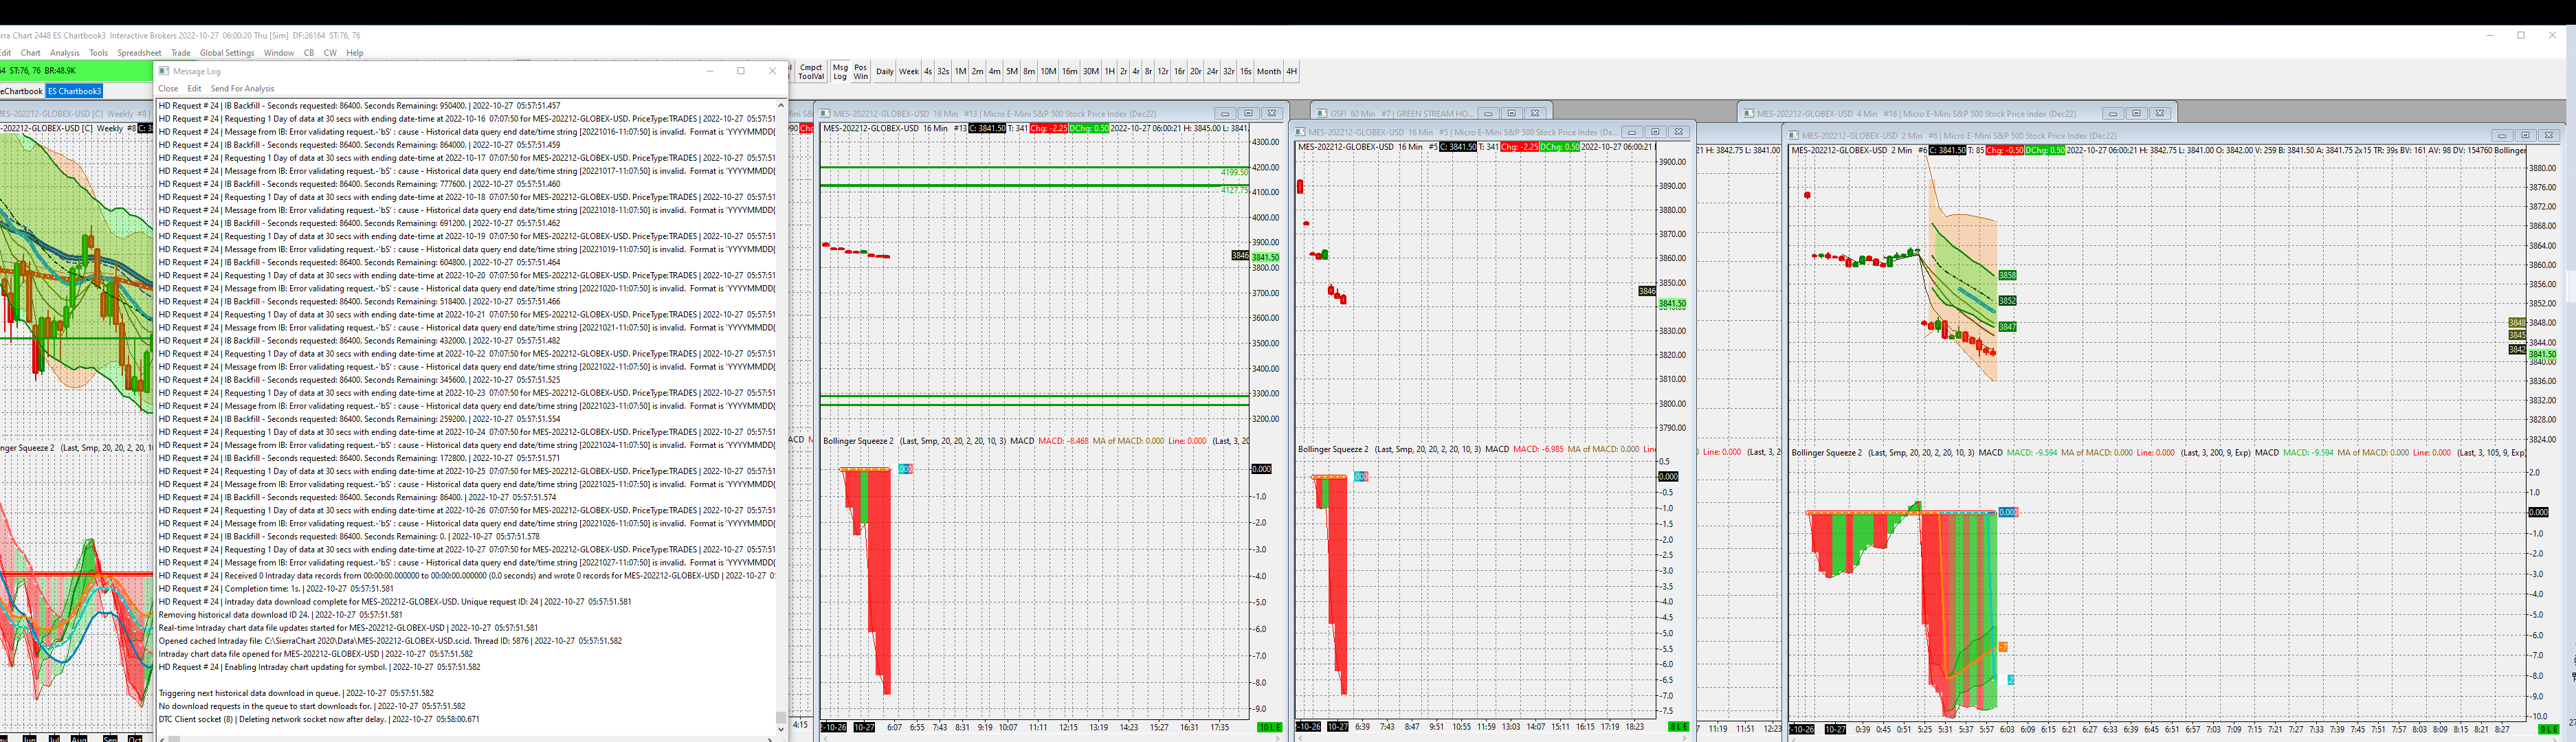The width and height of the screenshot is (2576, 742).
Task: Toggle the Pos Win toolbar button
Action: click(860, 72)
